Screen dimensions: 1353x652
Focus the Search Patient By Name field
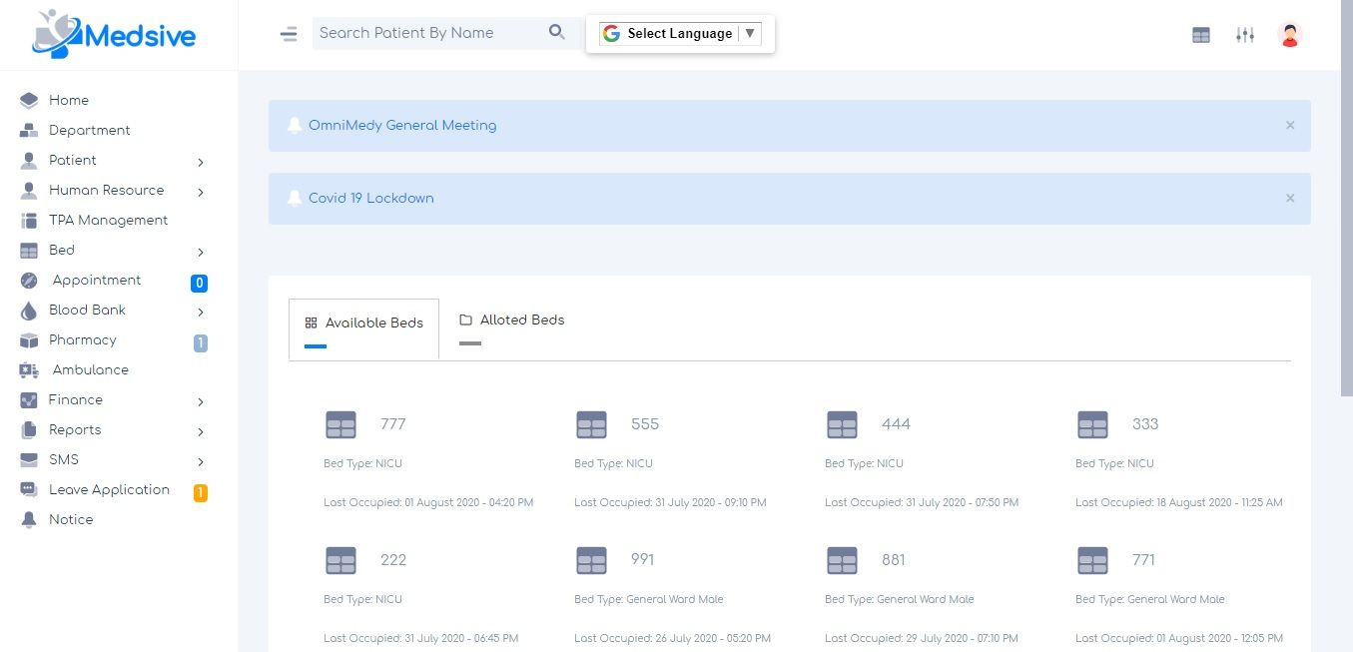point(429,33)
